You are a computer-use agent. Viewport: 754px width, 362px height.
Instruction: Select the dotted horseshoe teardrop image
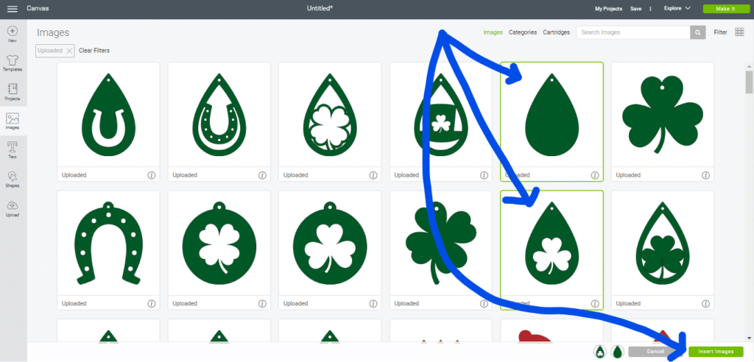click(x=219, y=115)
